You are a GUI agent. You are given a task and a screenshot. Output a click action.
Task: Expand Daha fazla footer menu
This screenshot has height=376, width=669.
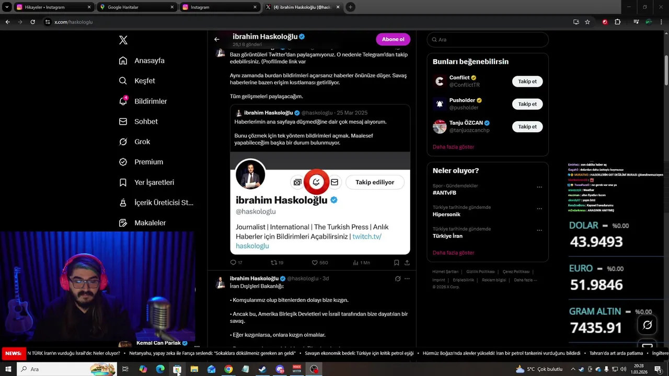(x=525, y=280)
